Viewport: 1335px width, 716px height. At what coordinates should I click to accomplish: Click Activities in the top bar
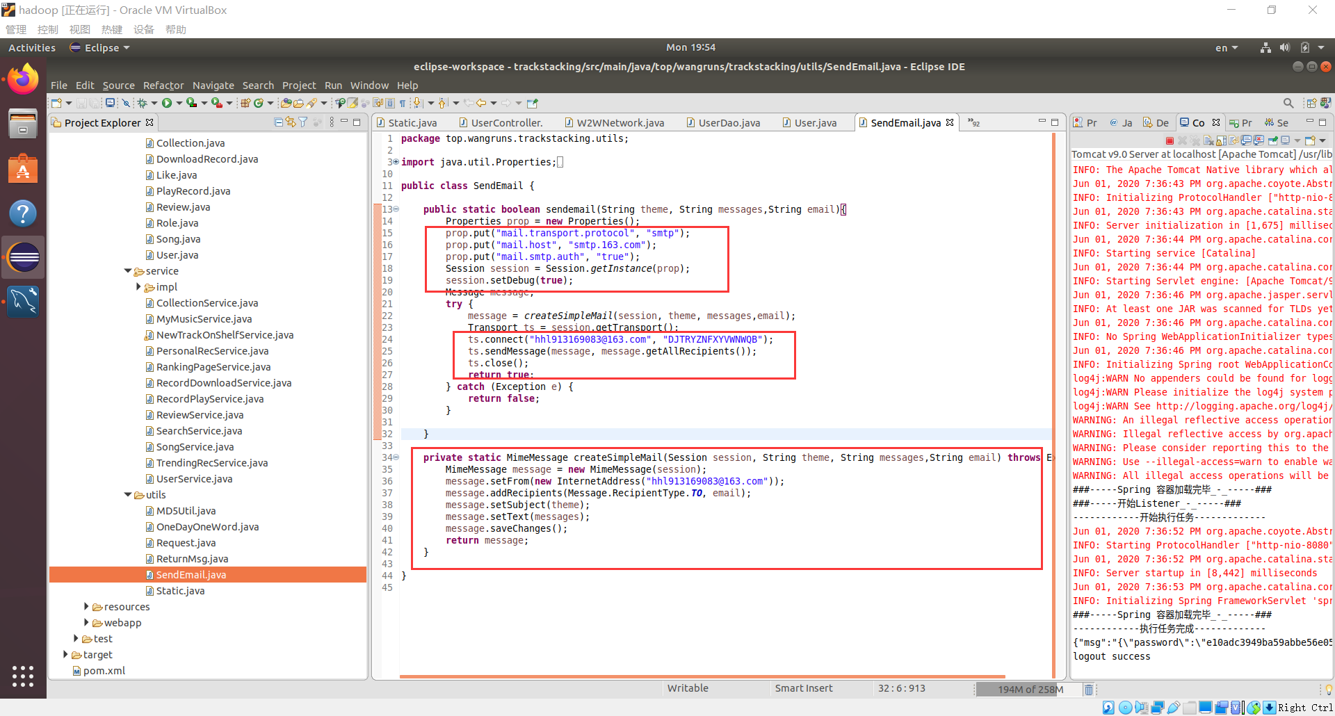32,48
